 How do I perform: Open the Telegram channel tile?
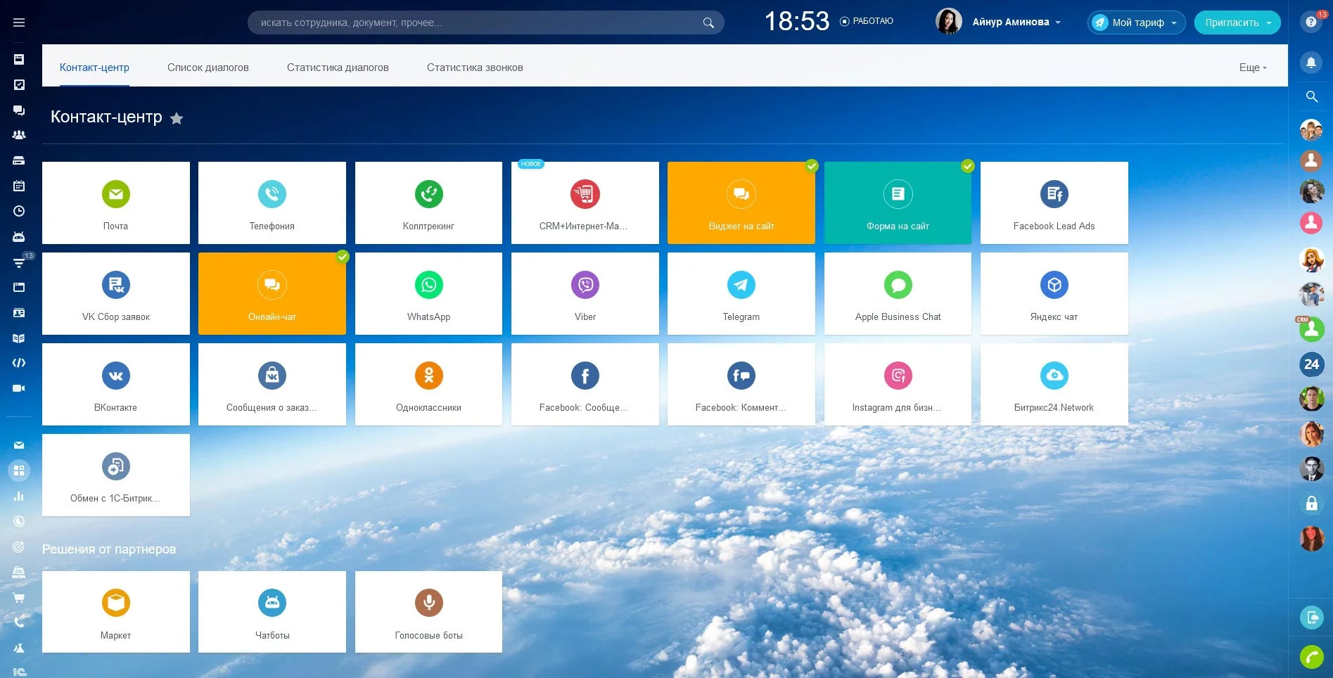741,293
